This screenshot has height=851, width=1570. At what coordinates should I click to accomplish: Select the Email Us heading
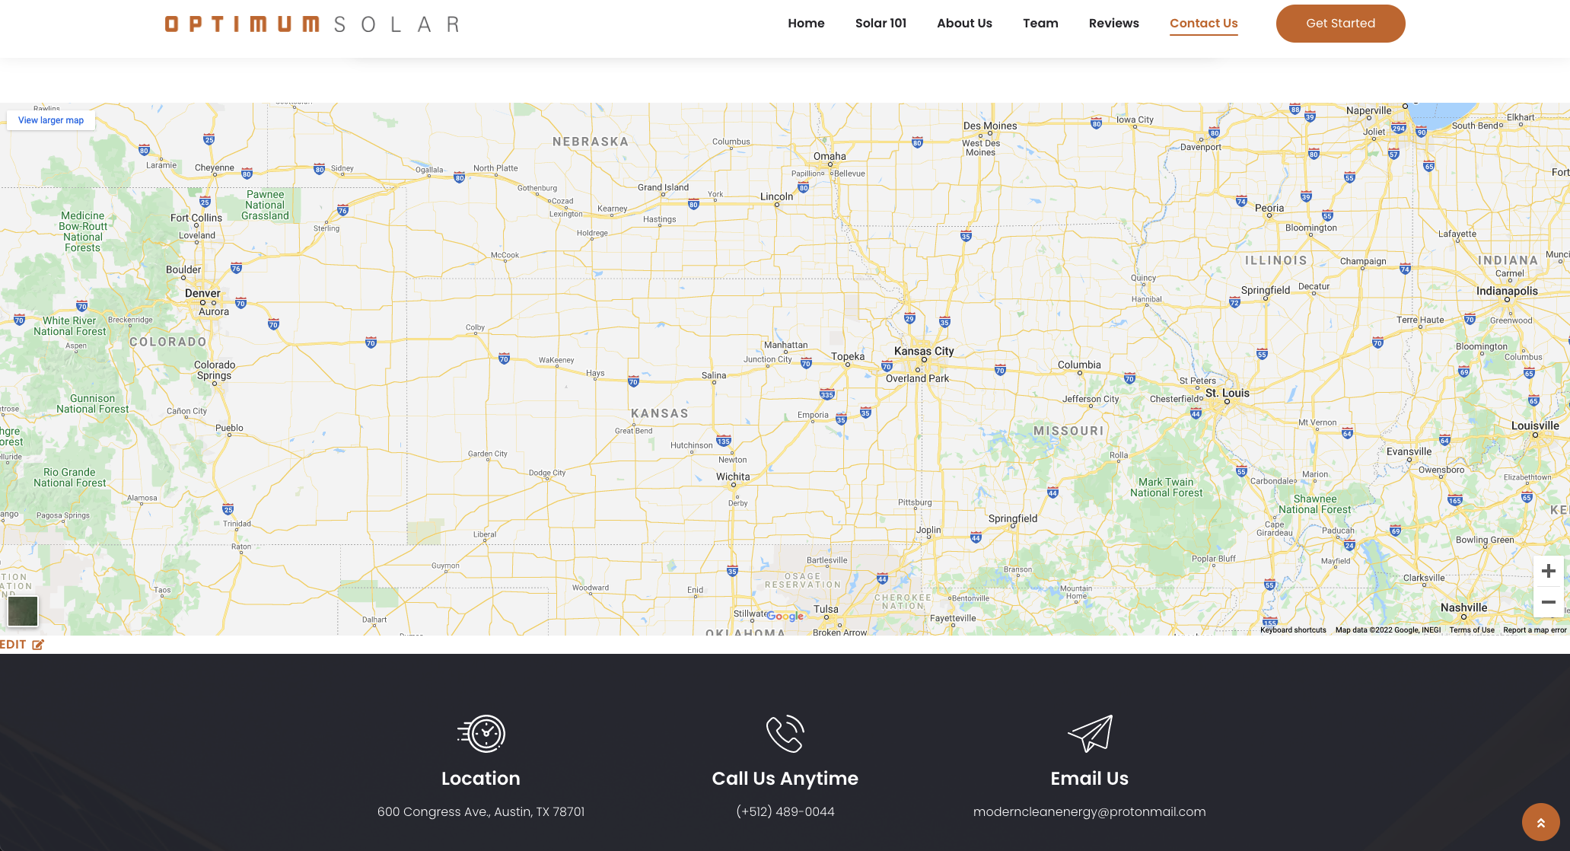point(1090,779)
